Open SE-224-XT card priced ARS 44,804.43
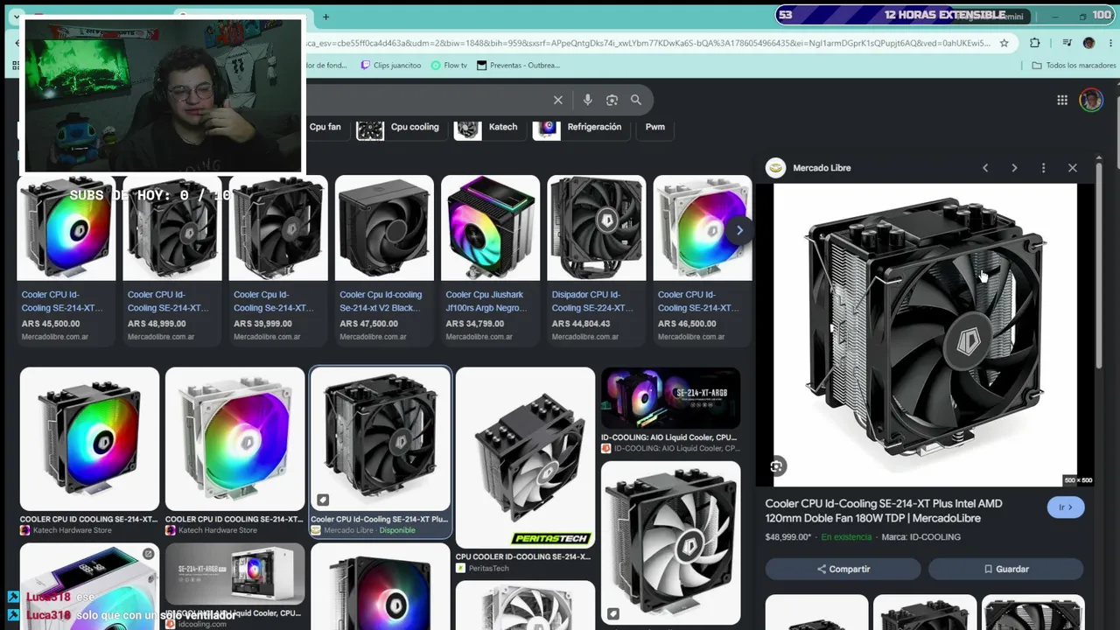This screenshot has width=1120, height=630. click(597, 259)
